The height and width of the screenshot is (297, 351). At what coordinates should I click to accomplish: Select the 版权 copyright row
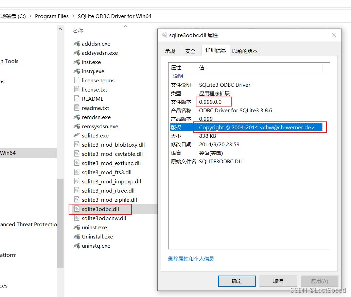click(x=246, y=127)
